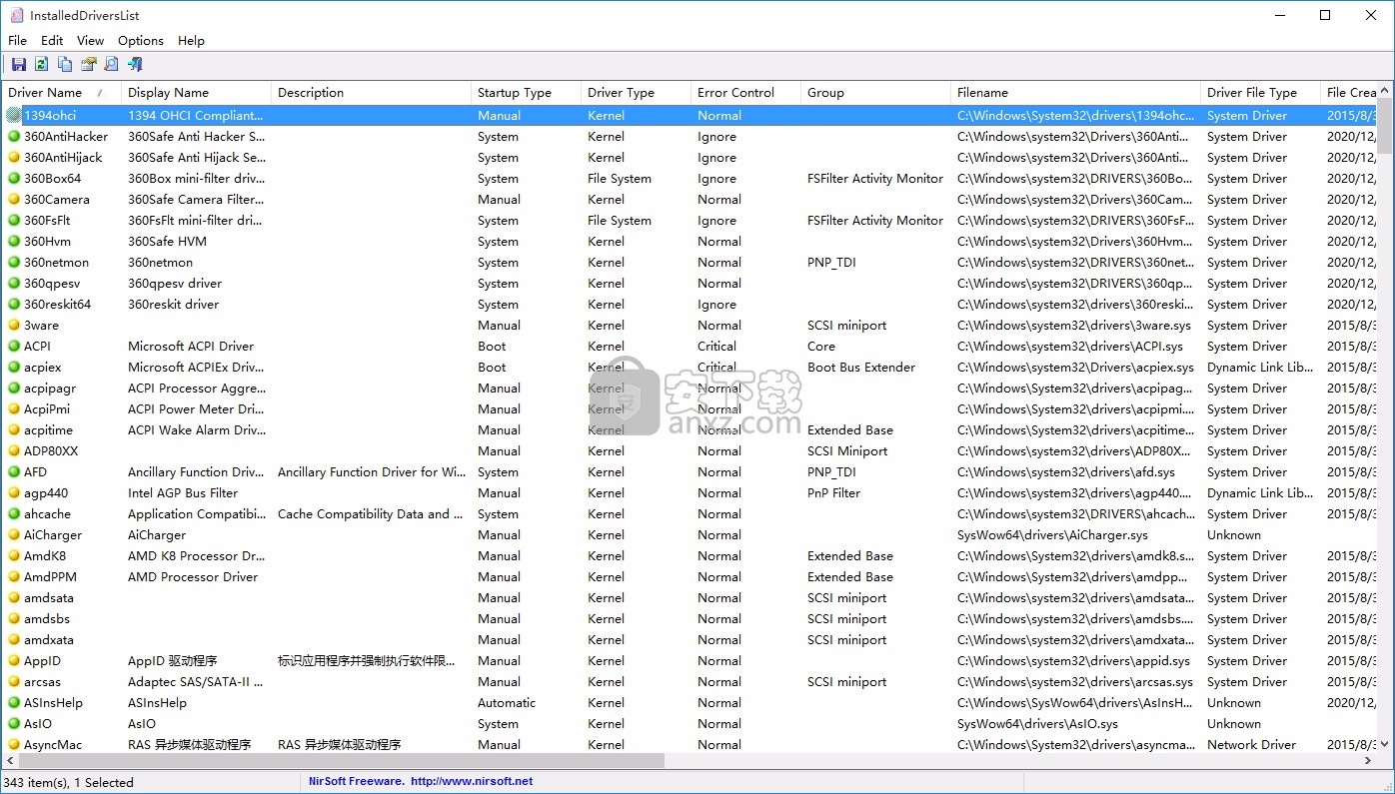Click the green status icon beside ahcache
Viewport: 1395px width, 794px height.
click(x=14, y=514)
